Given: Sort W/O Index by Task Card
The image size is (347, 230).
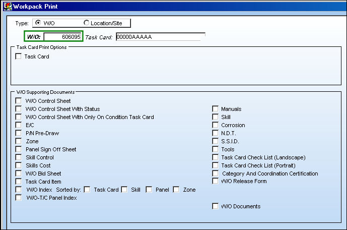Looking at the screenshot, I should coord(87,190).
